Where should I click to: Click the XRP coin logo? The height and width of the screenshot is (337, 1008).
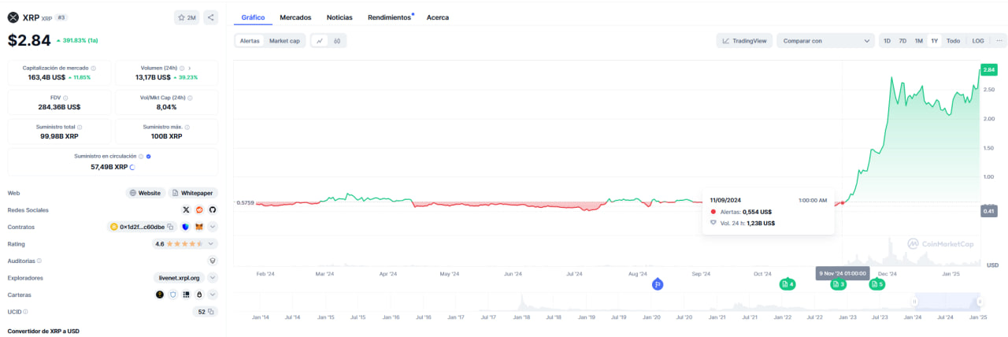coord(13,17)
